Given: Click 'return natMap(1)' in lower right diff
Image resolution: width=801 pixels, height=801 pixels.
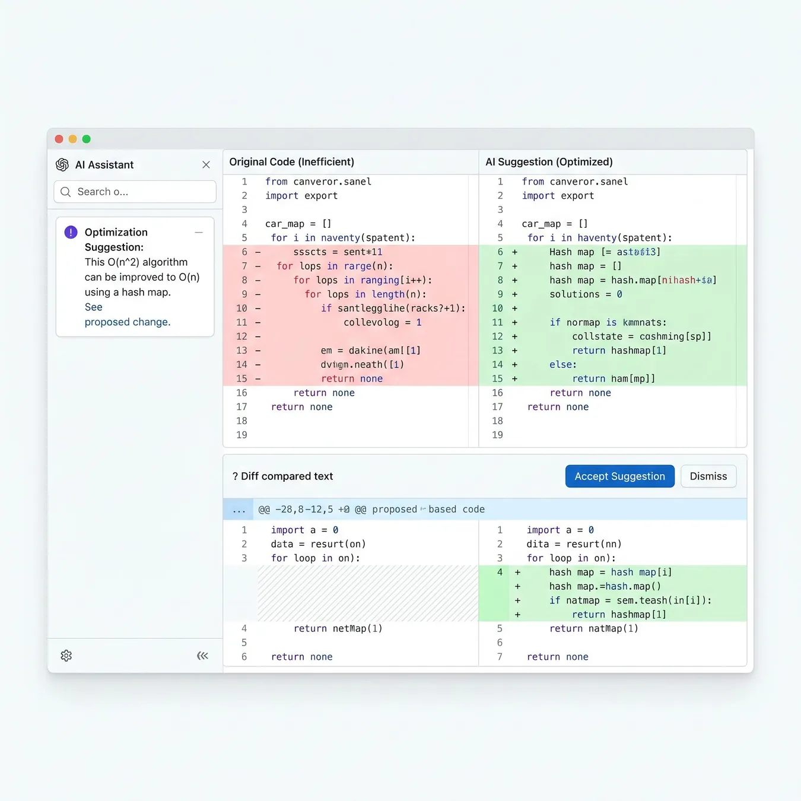Looking at the screenshot, I should pyautogui.click(x=594, y=628).
